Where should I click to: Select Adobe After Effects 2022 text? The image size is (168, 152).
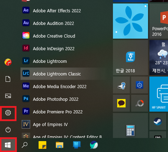(57, 11)
